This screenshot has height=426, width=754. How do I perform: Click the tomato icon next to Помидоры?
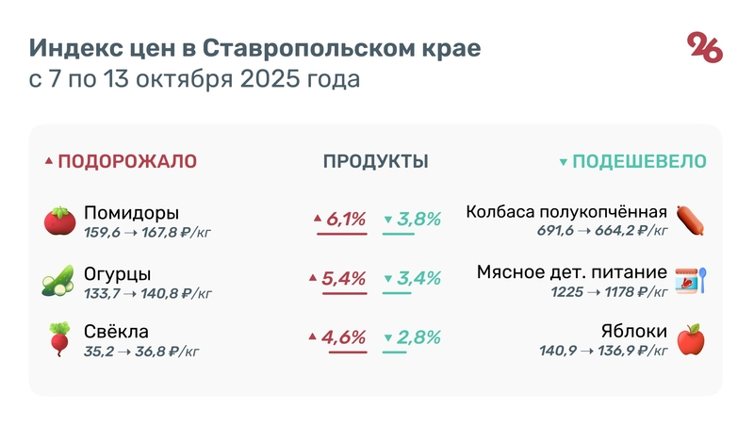(x=59, y=221)
